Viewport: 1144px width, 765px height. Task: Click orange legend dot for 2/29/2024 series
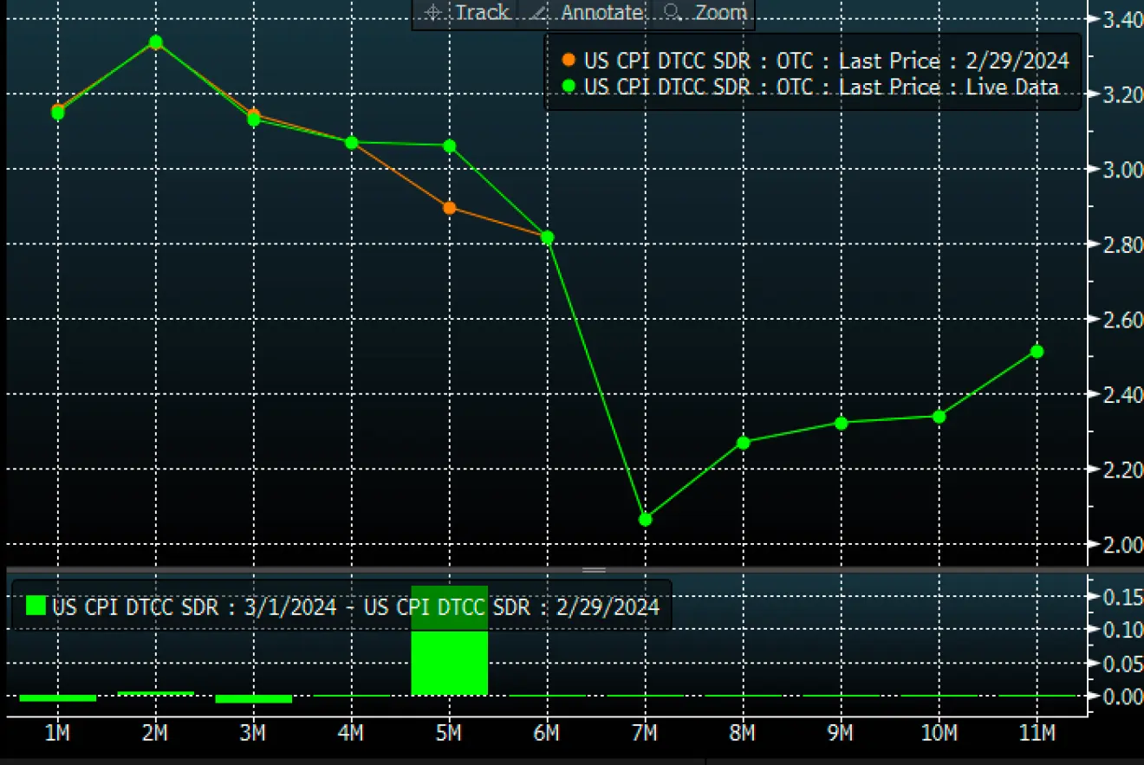(x=569, y=61)
